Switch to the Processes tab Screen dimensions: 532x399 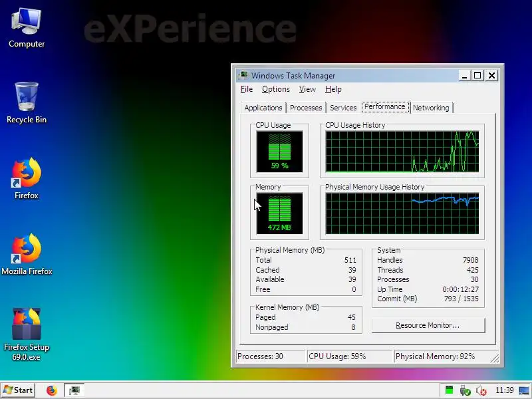coord(306,108)
